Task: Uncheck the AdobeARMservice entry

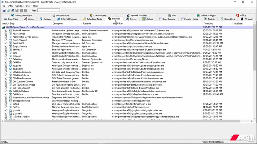Action: [6, 30]
